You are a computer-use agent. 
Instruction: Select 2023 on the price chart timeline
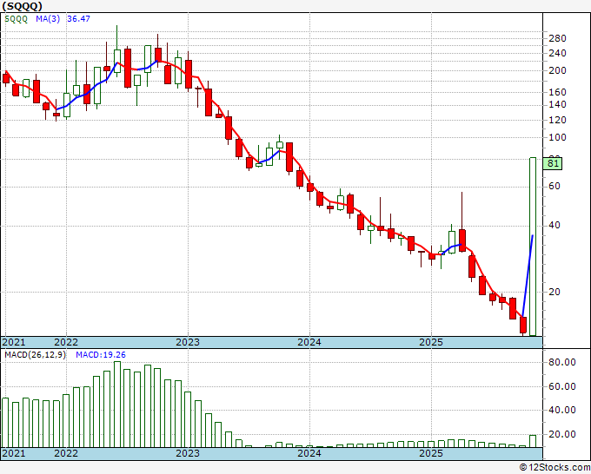[188, 342]
